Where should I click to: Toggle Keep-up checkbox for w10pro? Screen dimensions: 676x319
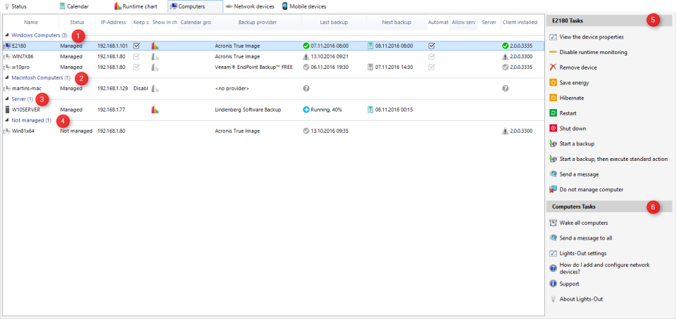137,67
